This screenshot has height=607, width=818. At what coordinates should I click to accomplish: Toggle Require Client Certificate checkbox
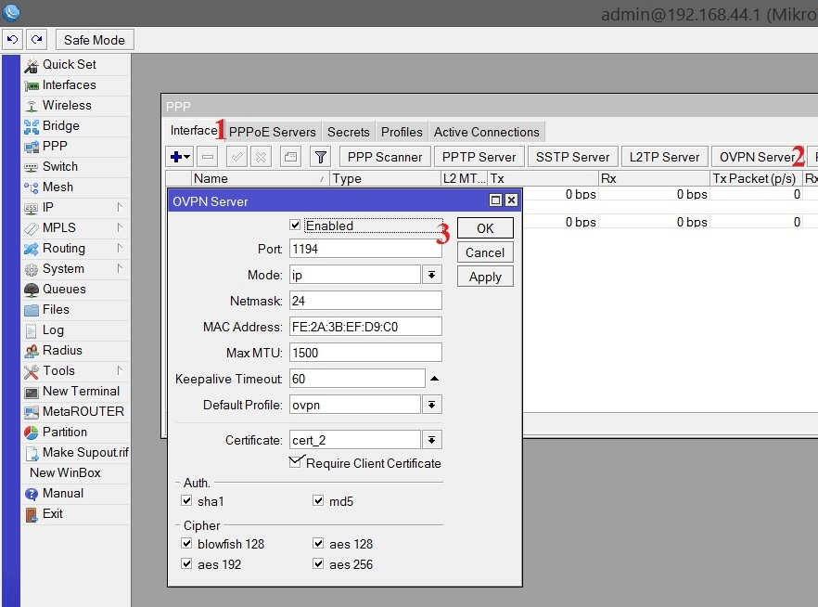click(296, 462)
